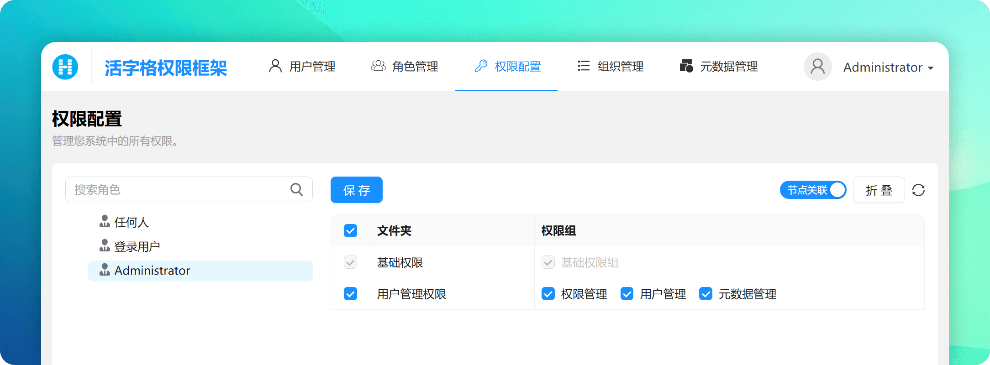Uncheck the 用户管理 permission group checkbox
Image resolution: width=990 pixels, height=365 pixels.
pos(627,294)
